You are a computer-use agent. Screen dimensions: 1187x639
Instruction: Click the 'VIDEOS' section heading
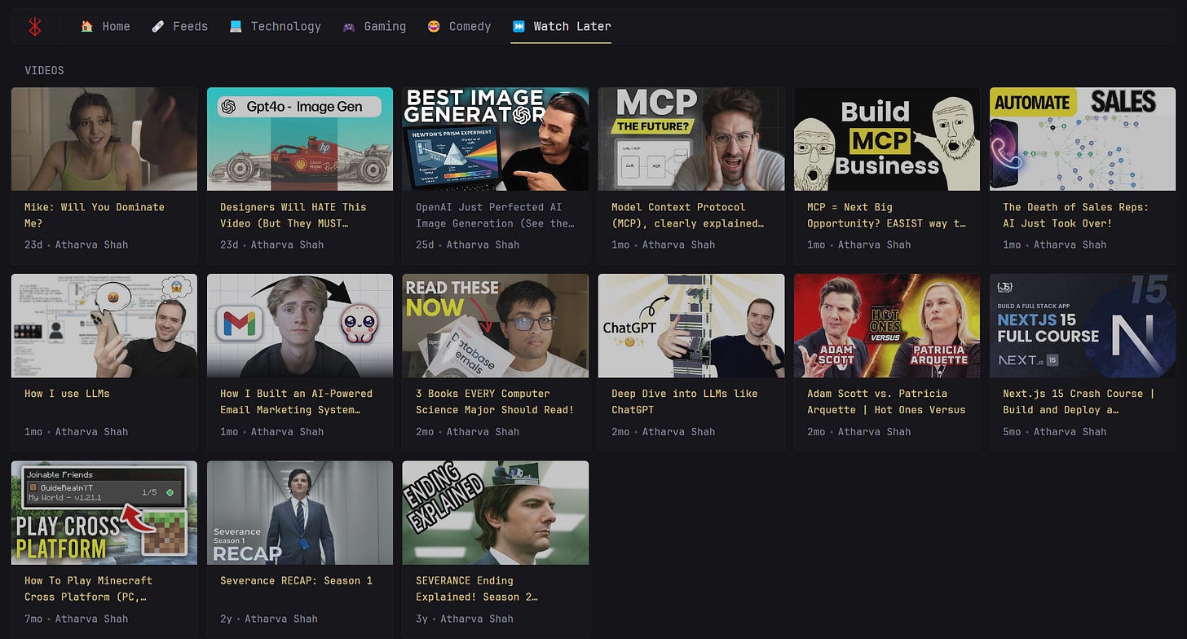pos(44,71)
